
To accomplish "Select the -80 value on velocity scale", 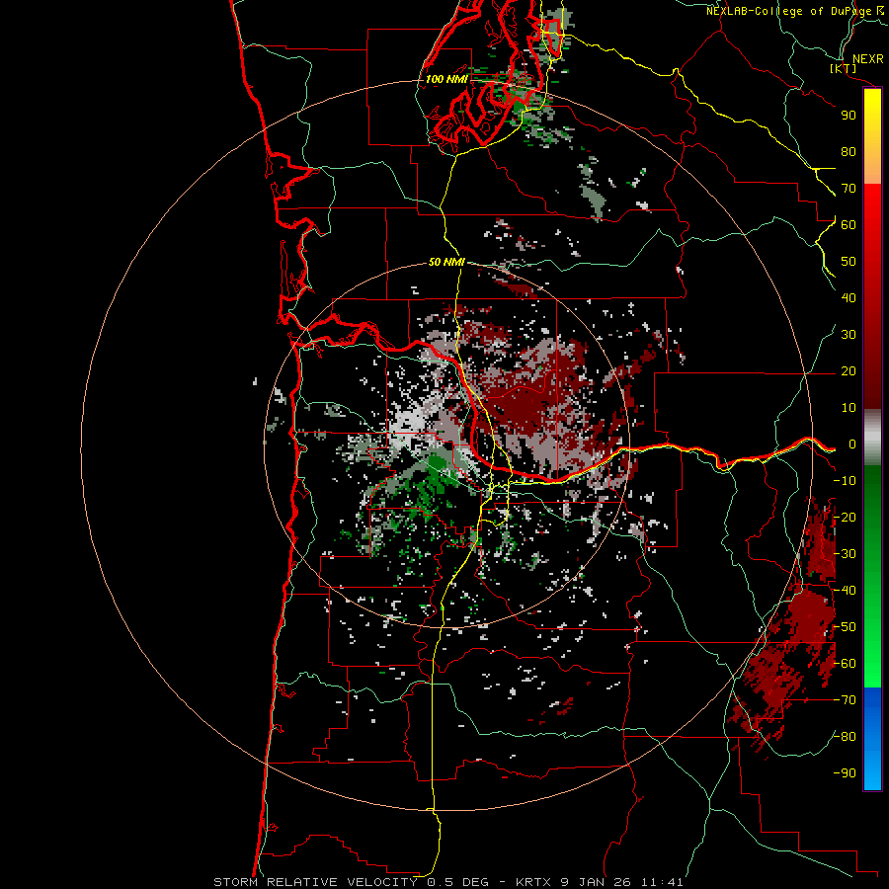I will (x=845, y=737).
